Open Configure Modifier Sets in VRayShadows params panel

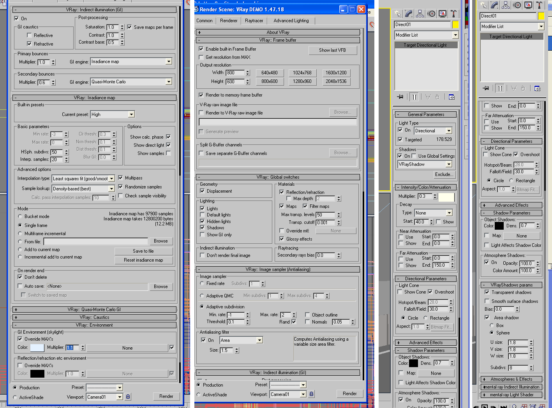click(537, 88)
